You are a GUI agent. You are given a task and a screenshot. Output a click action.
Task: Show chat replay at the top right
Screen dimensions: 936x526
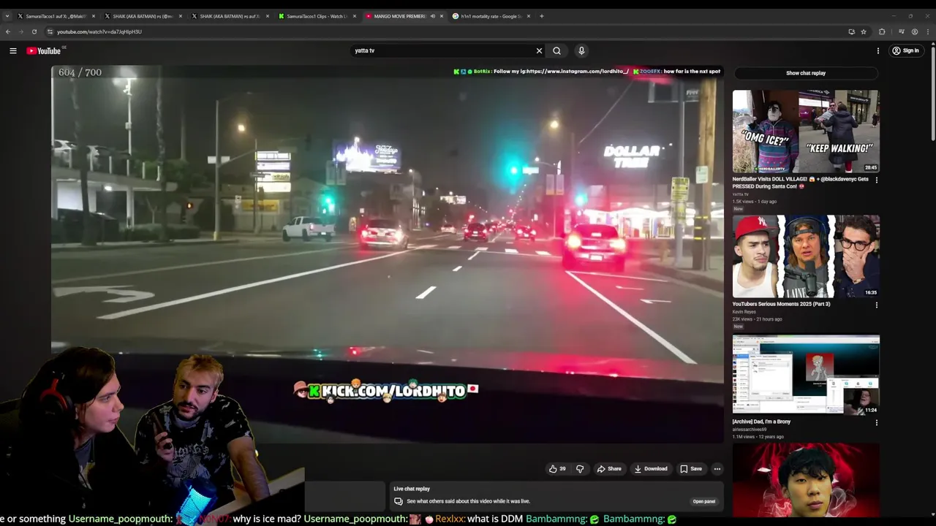coord(806,73)
